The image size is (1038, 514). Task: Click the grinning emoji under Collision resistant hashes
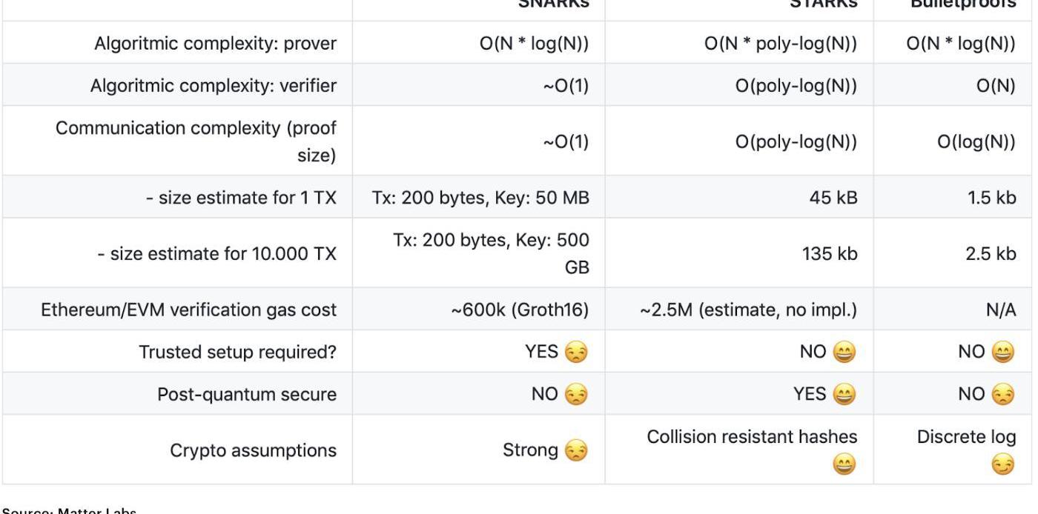[844, 464]
